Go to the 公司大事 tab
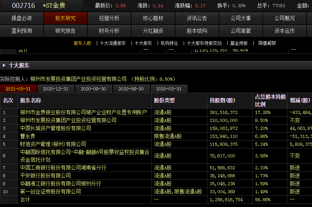The width and height of the screenshot is (312, 207). (241, 18)
